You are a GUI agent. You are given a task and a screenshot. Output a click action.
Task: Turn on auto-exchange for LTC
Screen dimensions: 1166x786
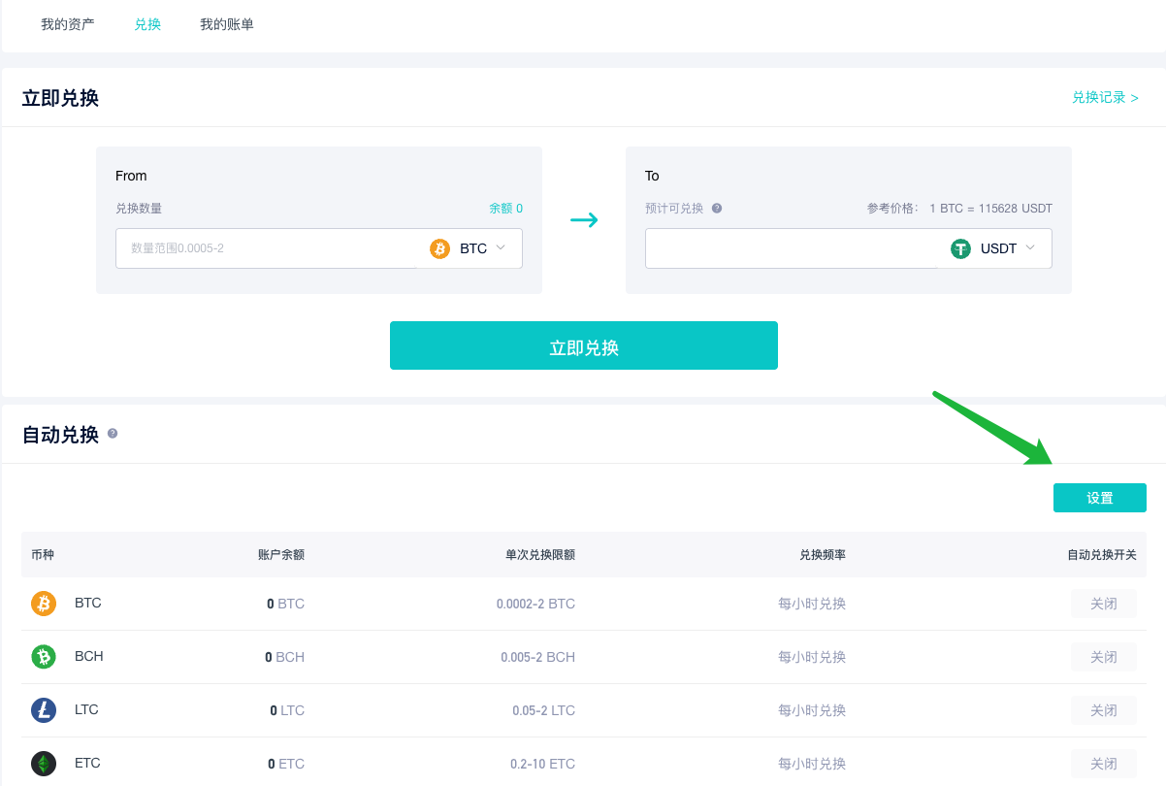point(1103,709)
